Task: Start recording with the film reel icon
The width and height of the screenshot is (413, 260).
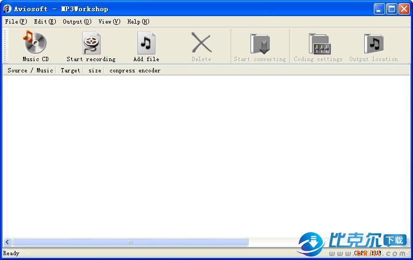Action: point(91,43)
